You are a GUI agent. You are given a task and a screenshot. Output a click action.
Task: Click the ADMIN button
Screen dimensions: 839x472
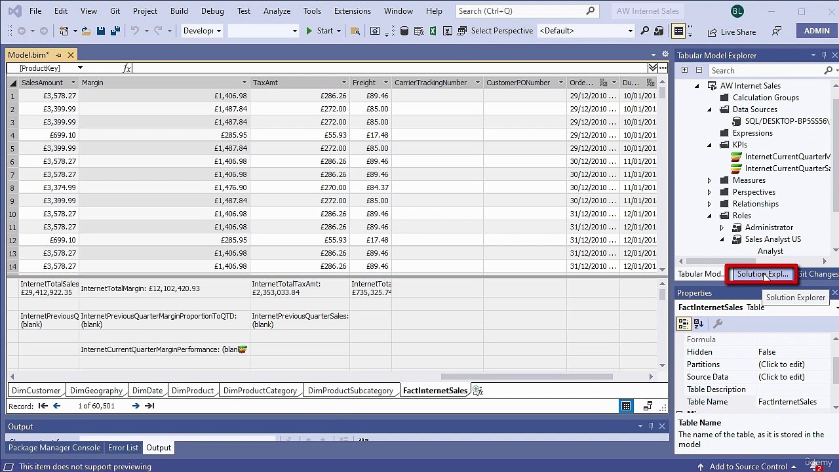pos(817,31)
